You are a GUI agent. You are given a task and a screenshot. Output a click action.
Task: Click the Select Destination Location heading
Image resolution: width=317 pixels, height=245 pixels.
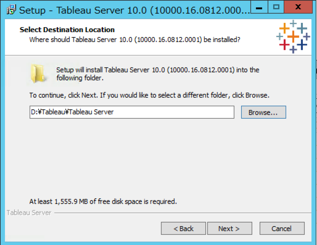67,29
